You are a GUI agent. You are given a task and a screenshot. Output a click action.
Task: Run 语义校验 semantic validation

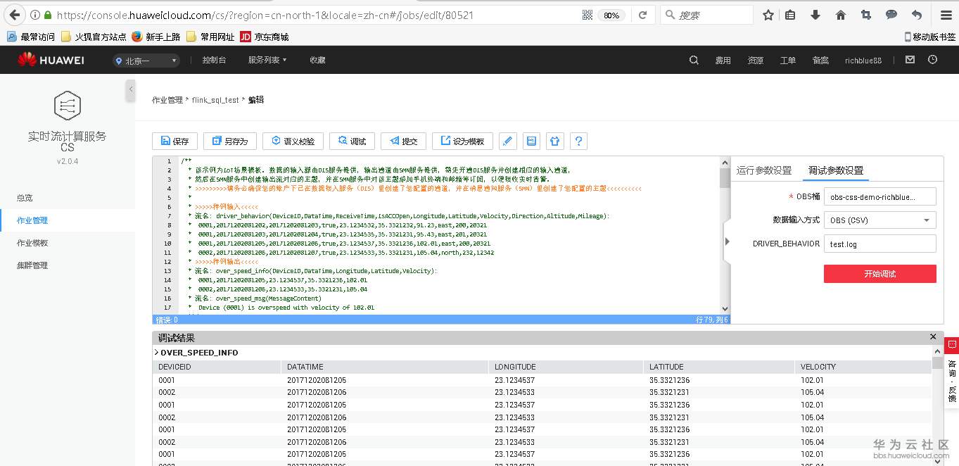292,141
